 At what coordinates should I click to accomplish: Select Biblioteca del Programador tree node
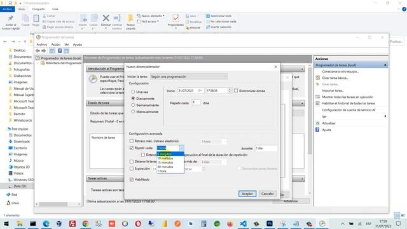[x=64, y=63]
